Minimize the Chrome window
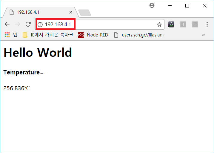Viewport: 214px width, 153px height. pyautogui.click(x=170, y=6)
